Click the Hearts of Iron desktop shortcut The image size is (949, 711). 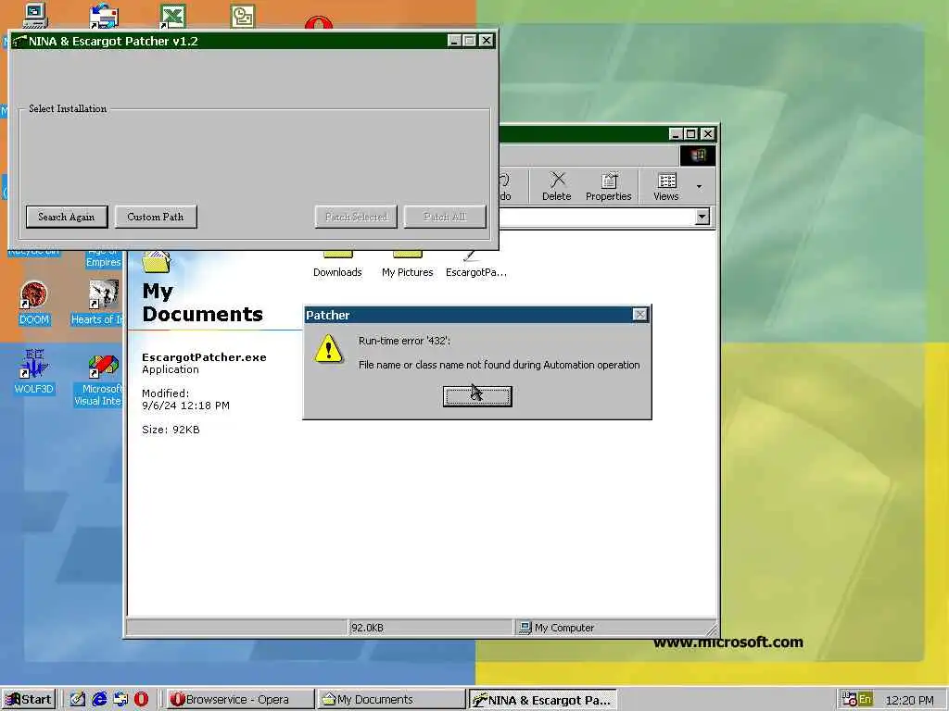(x=99, y=303)
